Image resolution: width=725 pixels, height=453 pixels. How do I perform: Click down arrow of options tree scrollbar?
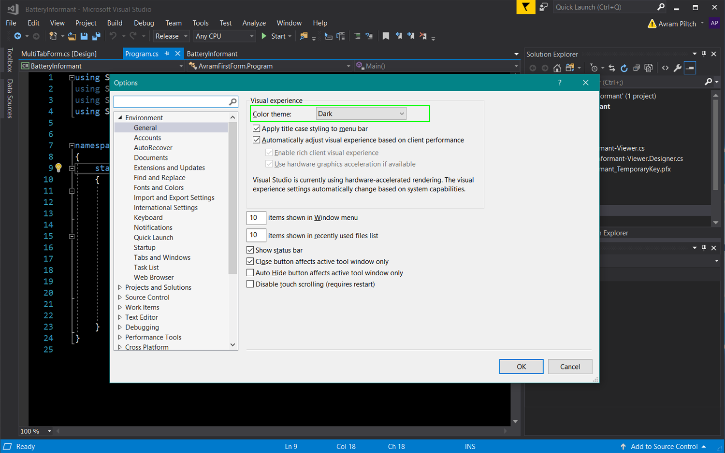click(x=233, y=345)
